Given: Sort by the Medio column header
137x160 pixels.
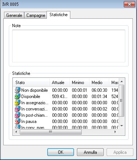Looking at the screenshot, I should pyautogui.click(x=99, y=82).
